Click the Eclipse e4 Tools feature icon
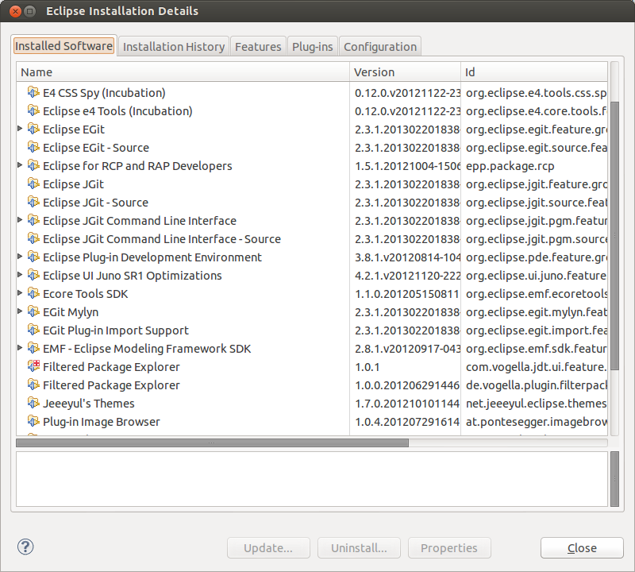Screen dimensions: 635x572 (x=33, y=110)
